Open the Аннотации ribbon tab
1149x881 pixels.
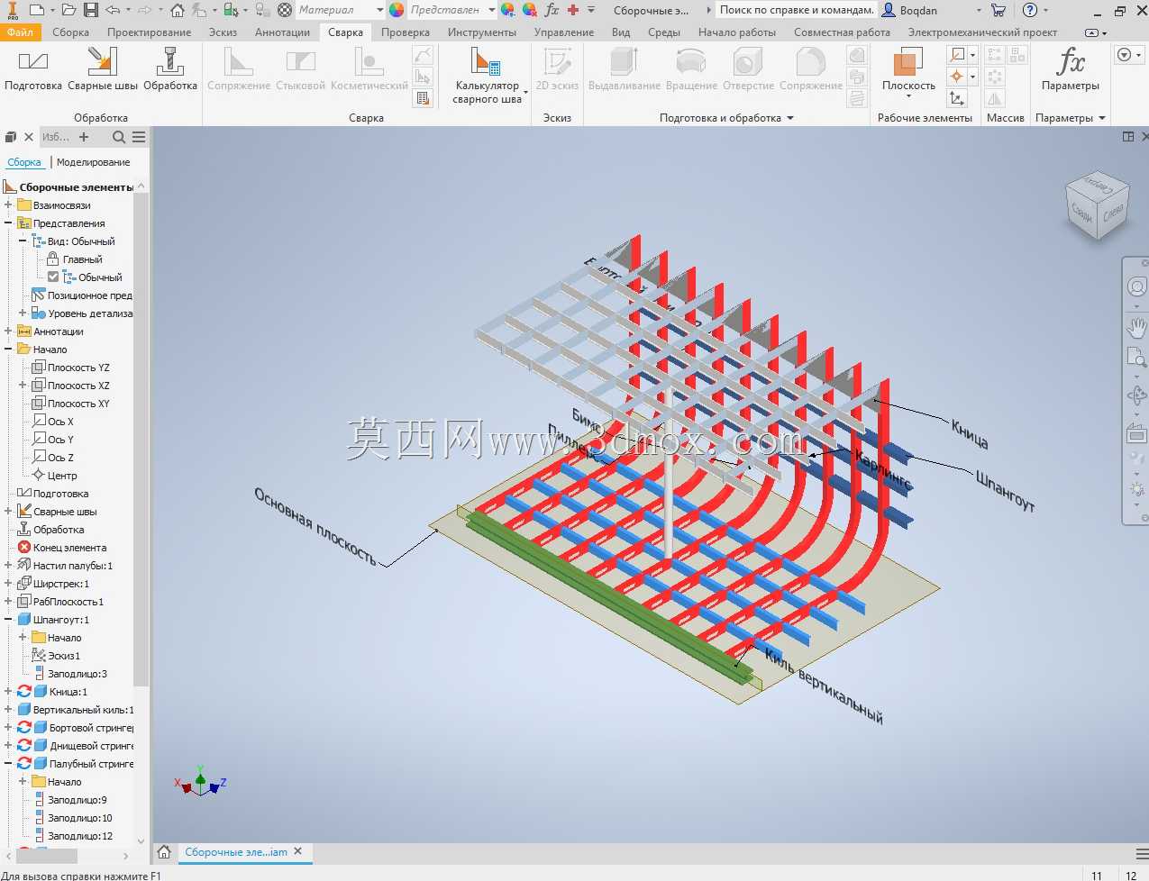[282, 32]
